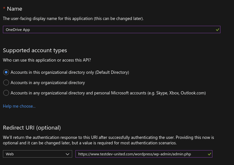Open the 'Help me choose...' link
The height and width of the screenshot is (165, 234).
click(x=19, y=106)
